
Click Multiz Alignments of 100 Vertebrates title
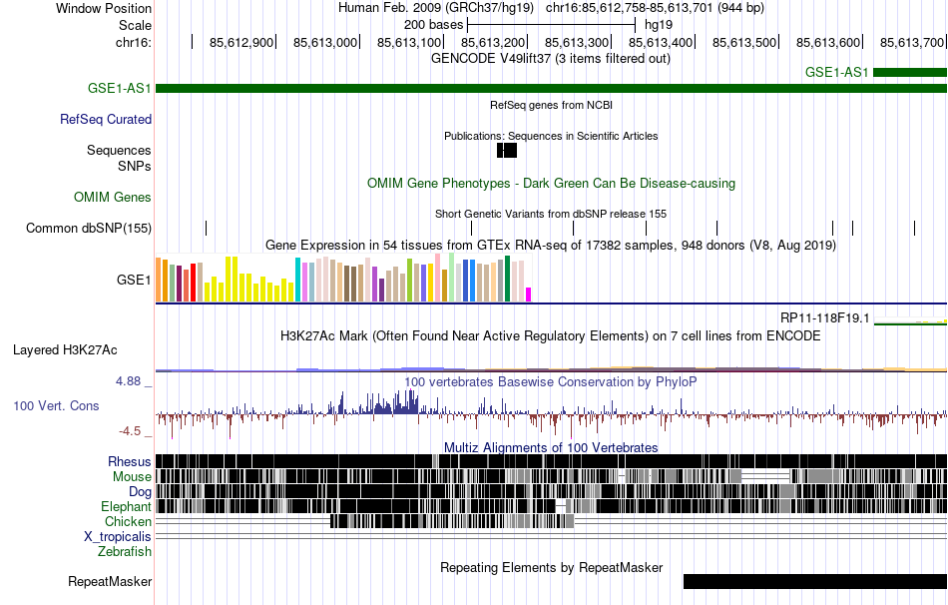(551, 447)
